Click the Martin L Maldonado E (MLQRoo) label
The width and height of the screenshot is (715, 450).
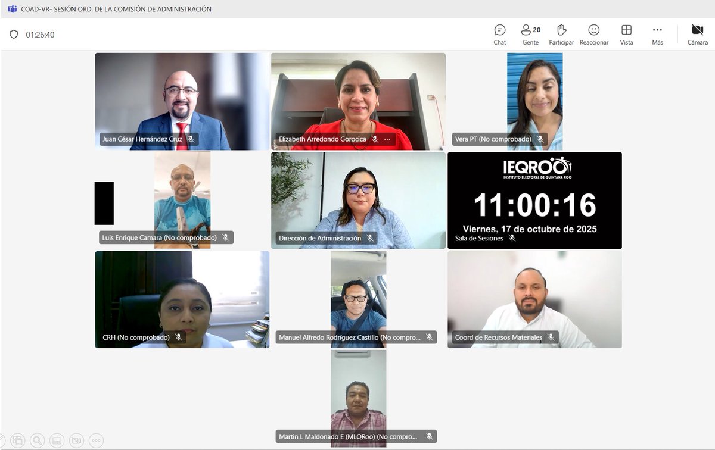(348, 436)
